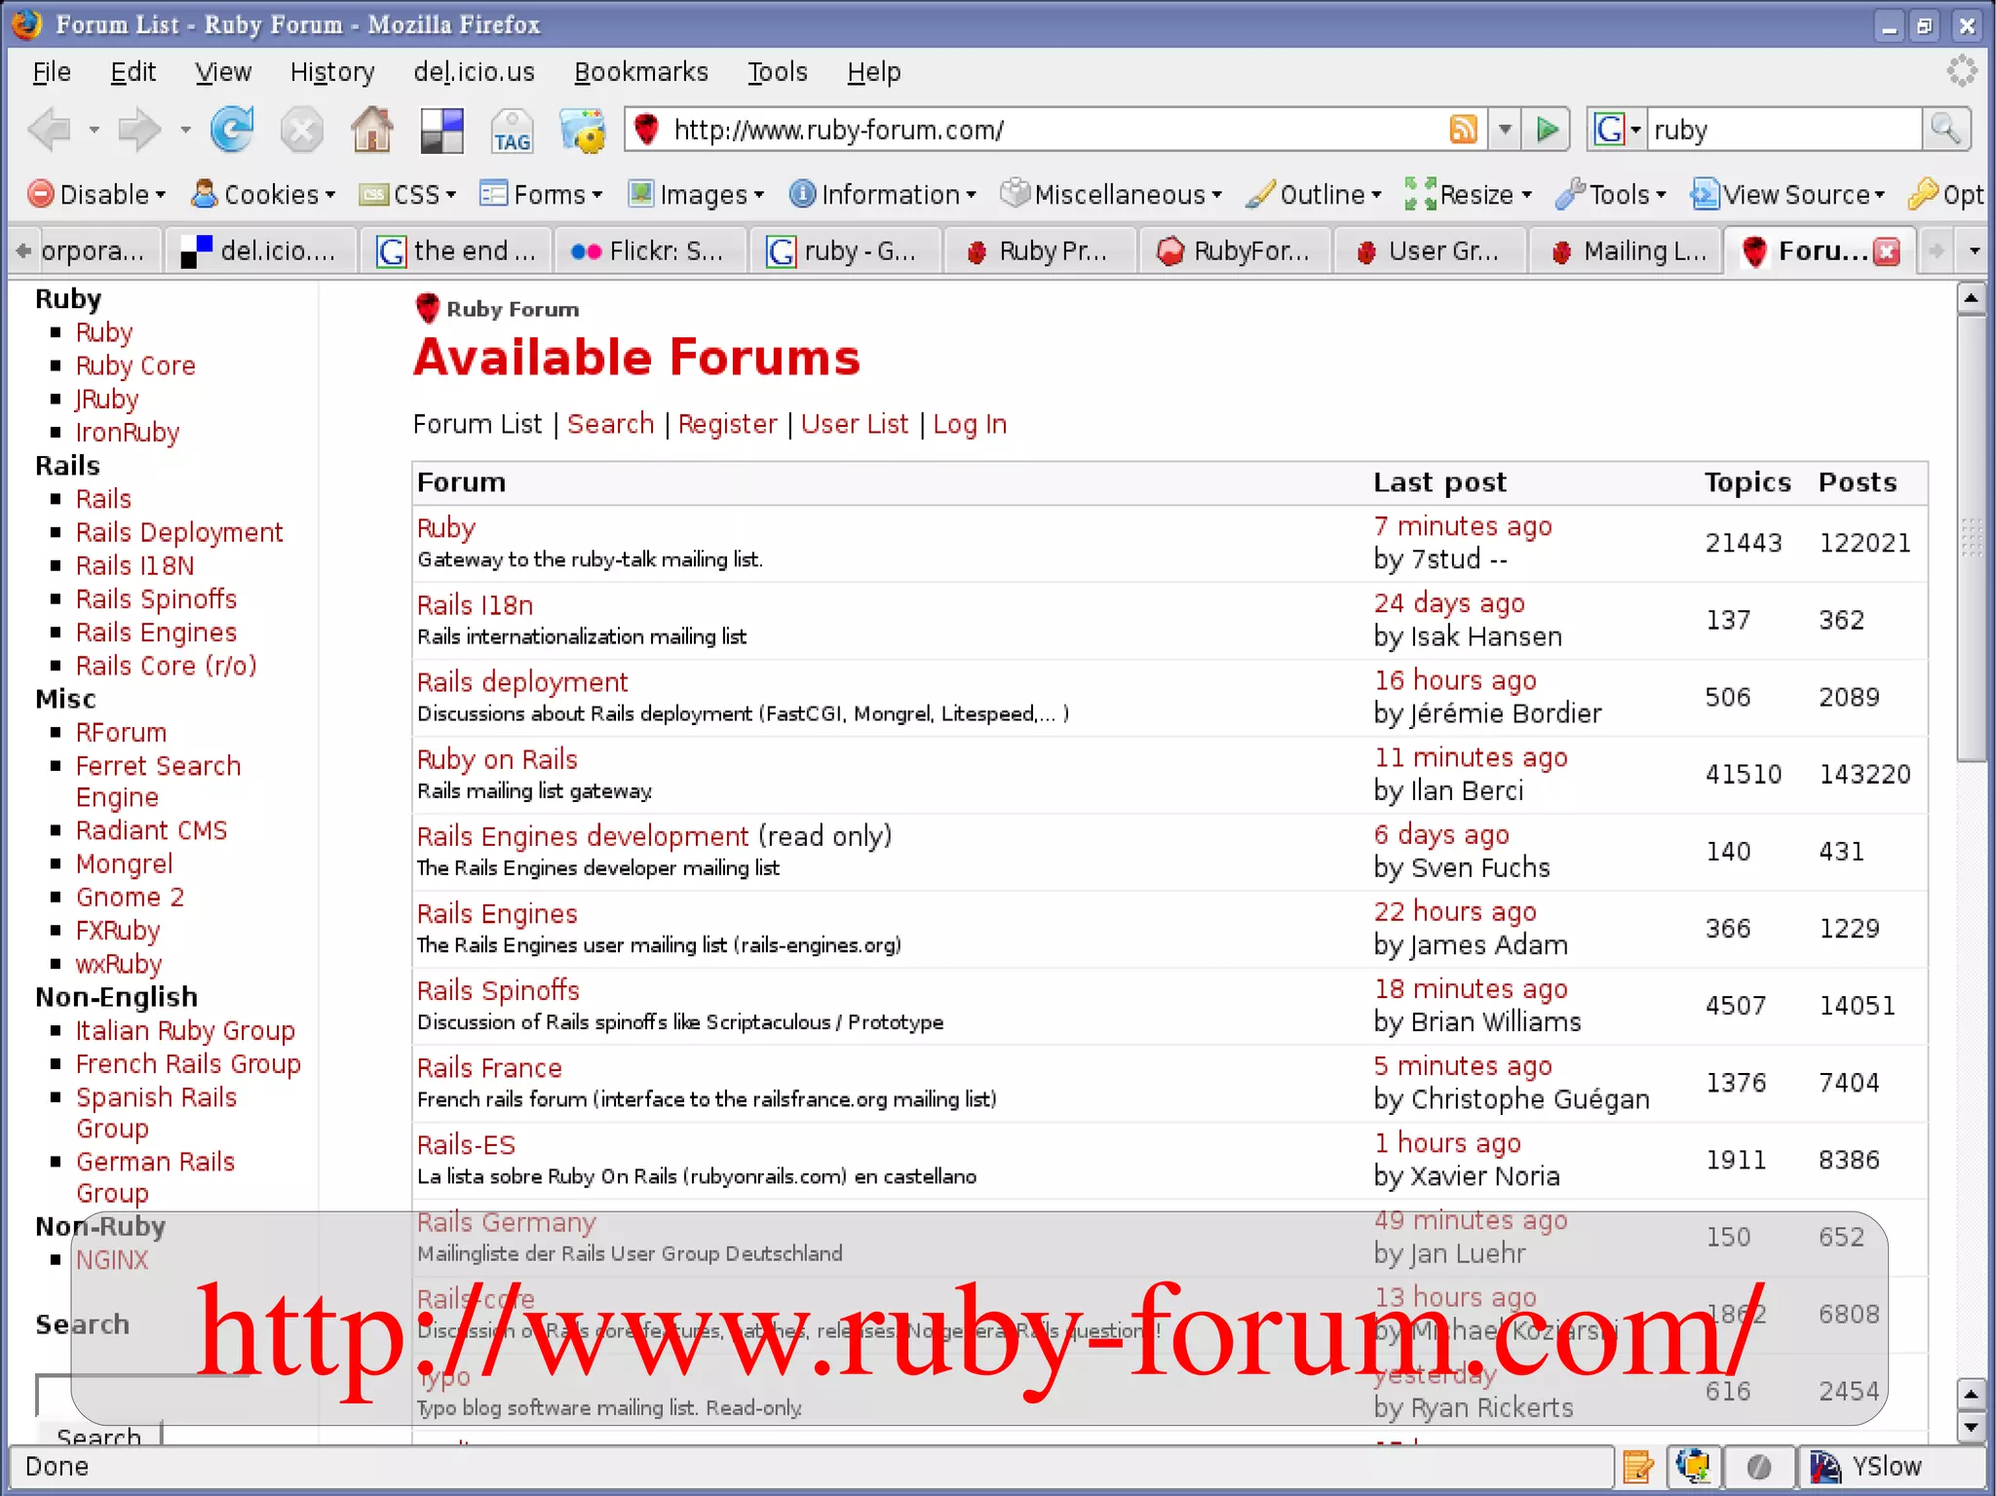Go to the Home page icon

(x=372, y=130)
